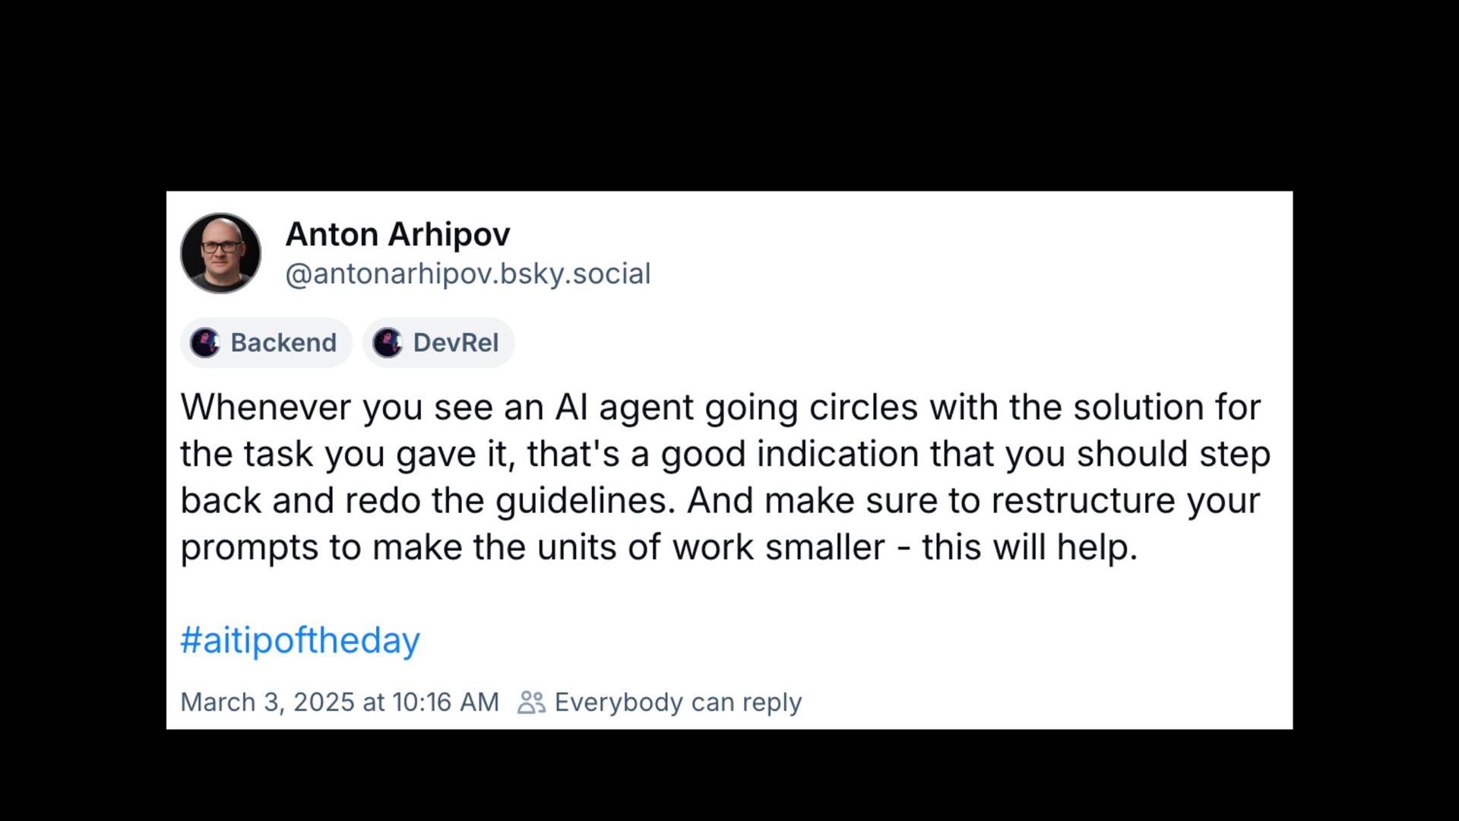Screen dimensions: 1459x821
Task: Click the word "prompts" in the last line
Action: 248,549
